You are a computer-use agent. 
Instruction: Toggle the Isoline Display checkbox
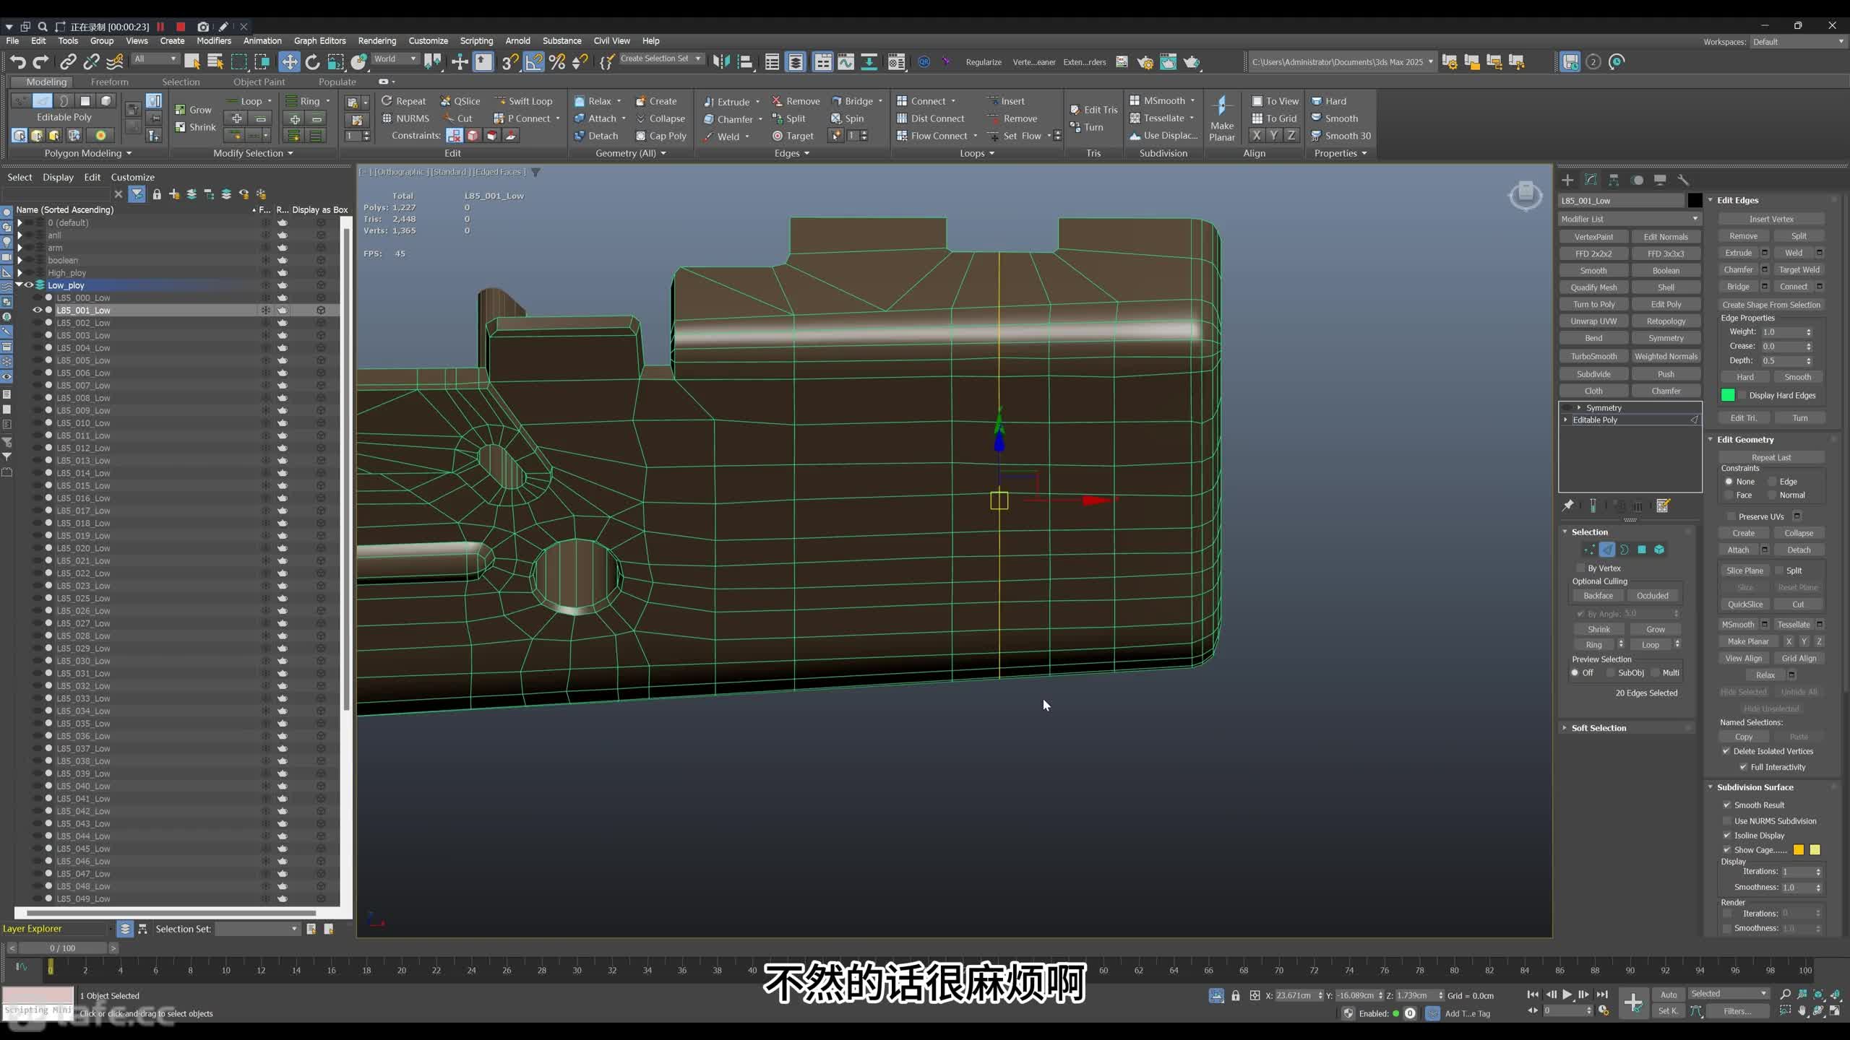(1727, 836)
